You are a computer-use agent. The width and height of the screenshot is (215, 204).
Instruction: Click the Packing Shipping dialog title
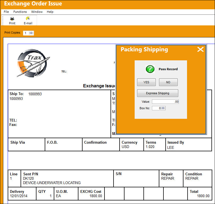tap(144, 49)
